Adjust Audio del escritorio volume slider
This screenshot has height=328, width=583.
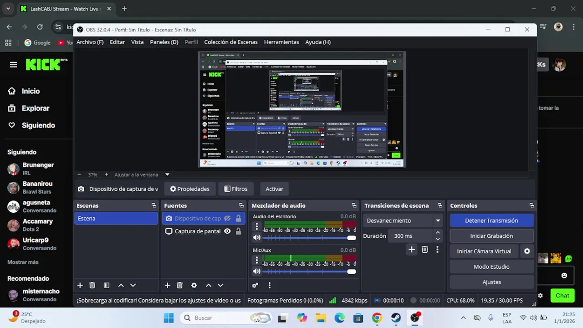click(x=309, y=238)
